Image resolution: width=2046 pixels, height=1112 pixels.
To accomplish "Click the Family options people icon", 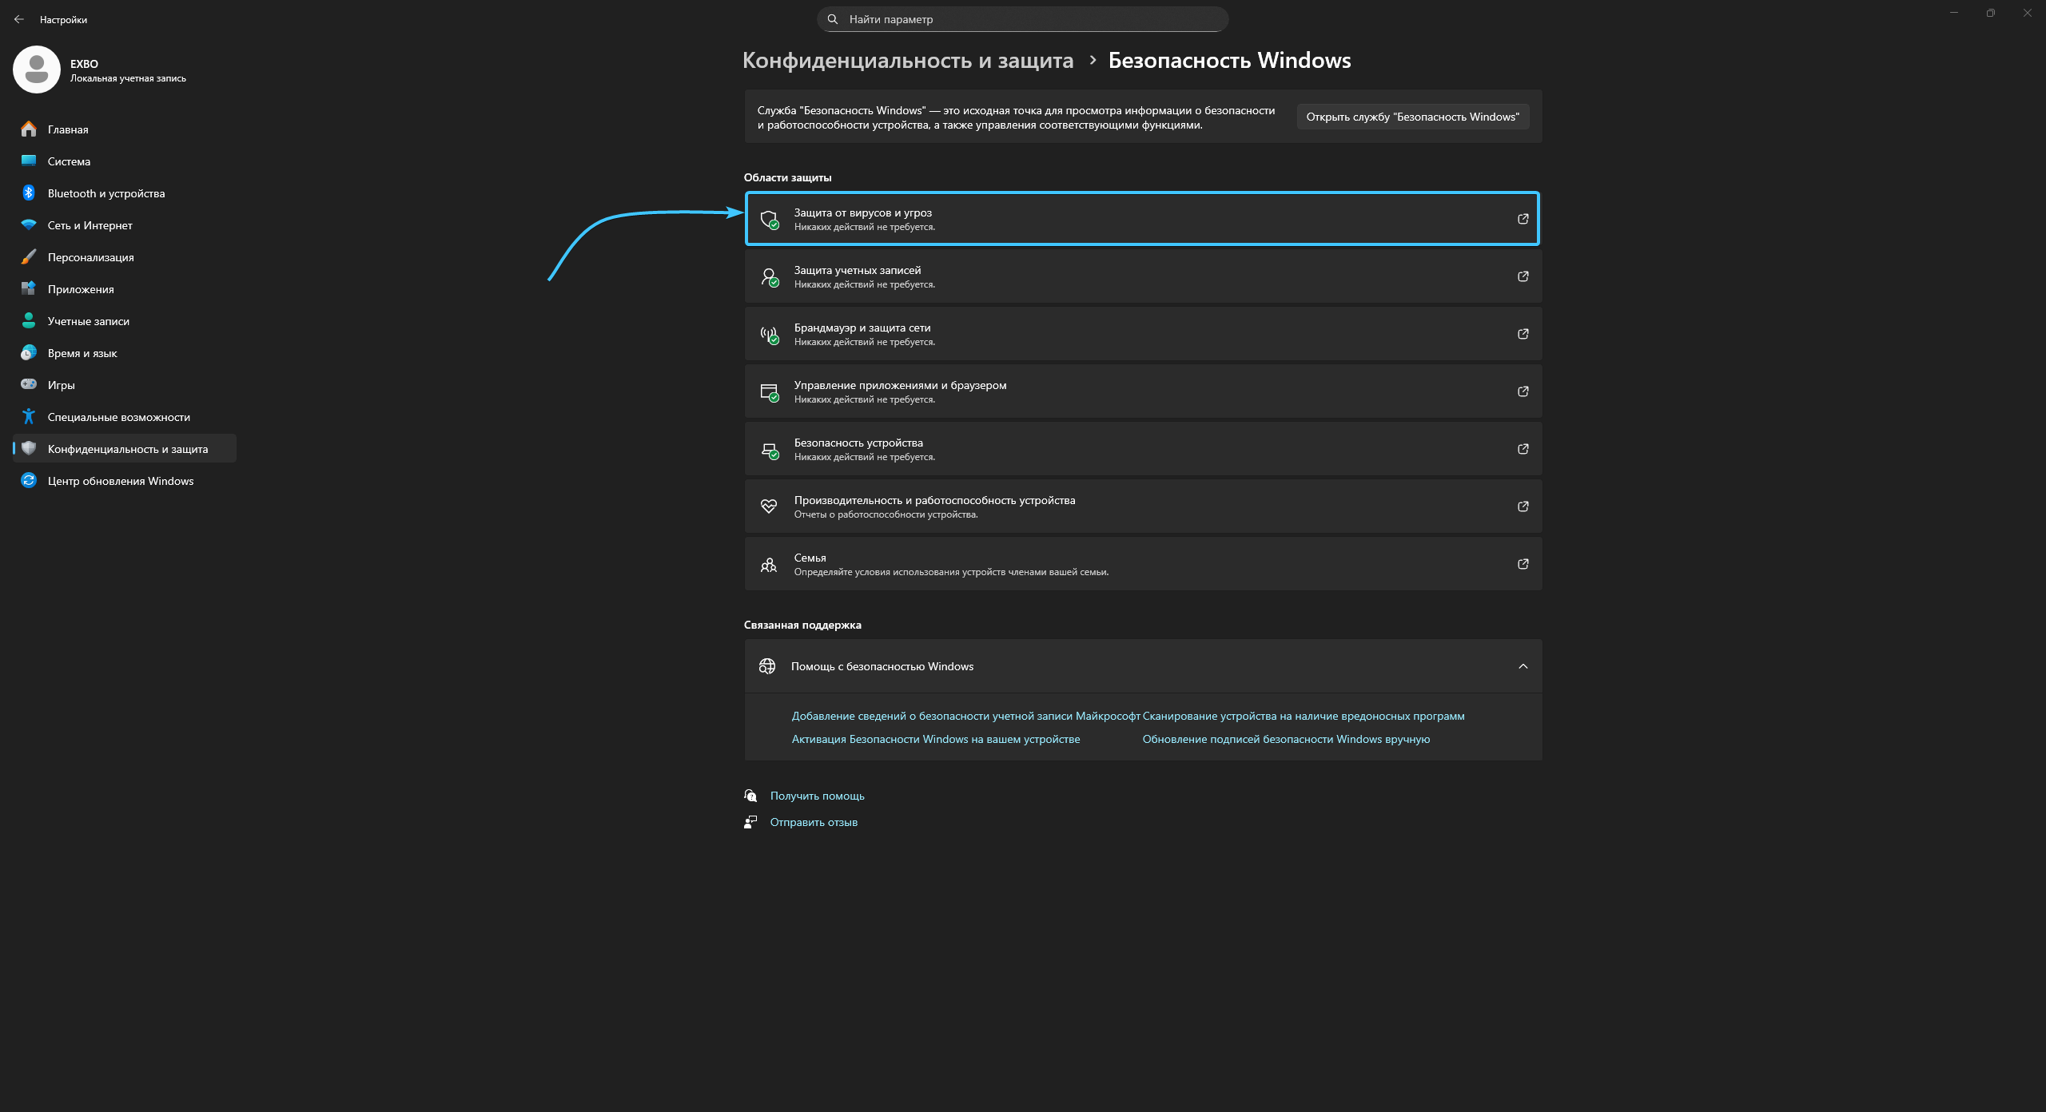I will click(x=769, y=564).
